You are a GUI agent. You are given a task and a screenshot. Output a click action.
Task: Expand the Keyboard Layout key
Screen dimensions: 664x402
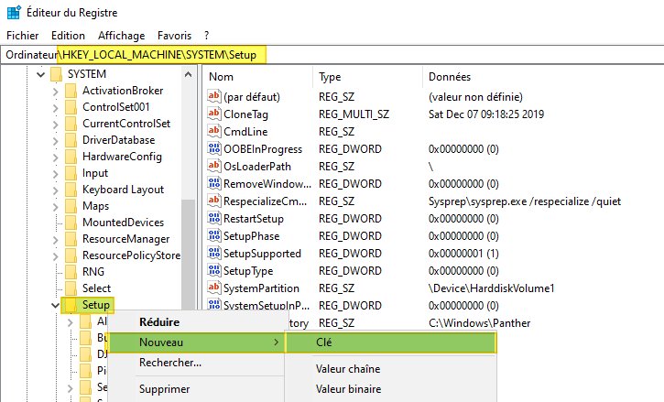coord(56,190)
